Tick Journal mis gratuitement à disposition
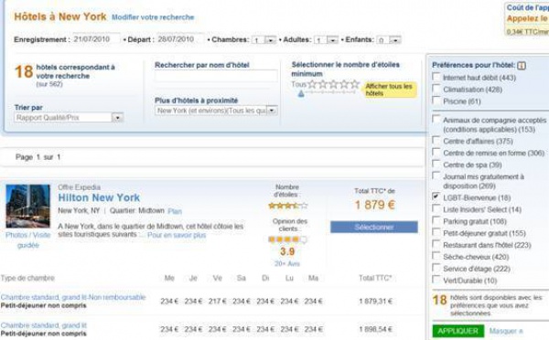The image size is (549, 340). [436, 175]
